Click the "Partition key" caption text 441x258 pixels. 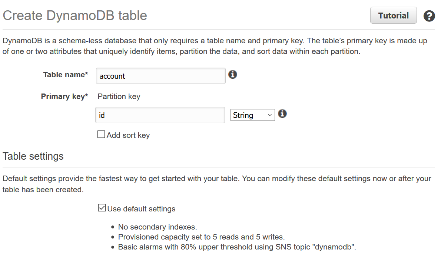click(x=119, y=96)
